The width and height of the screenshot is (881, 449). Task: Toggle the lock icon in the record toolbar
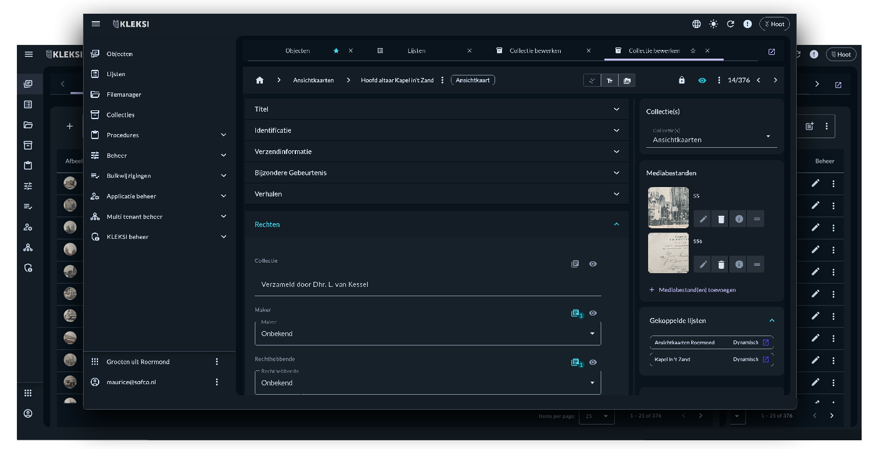pos(682,80)
